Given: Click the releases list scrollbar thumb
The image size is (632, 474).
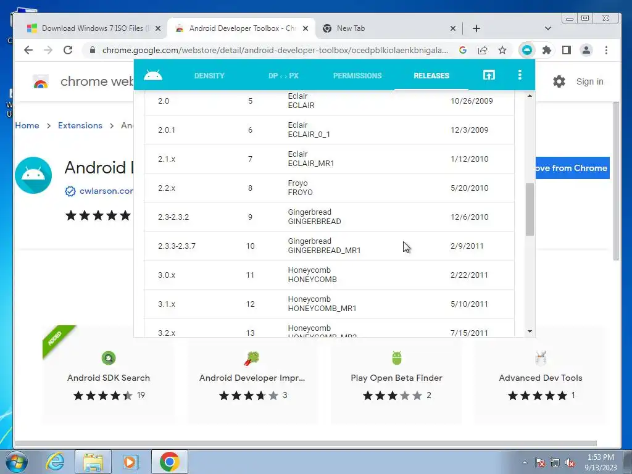Looking at the screenshot, I should click(x=530, y=210).
